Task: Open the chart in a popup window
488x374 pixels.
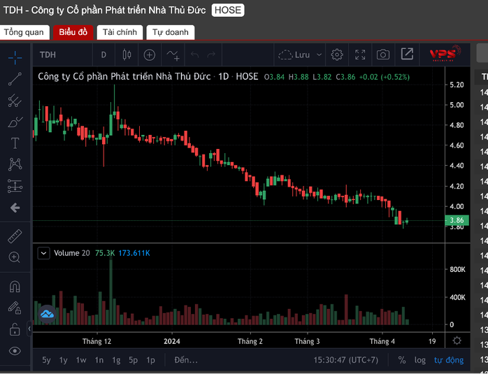Action: [x=407, y=55]
